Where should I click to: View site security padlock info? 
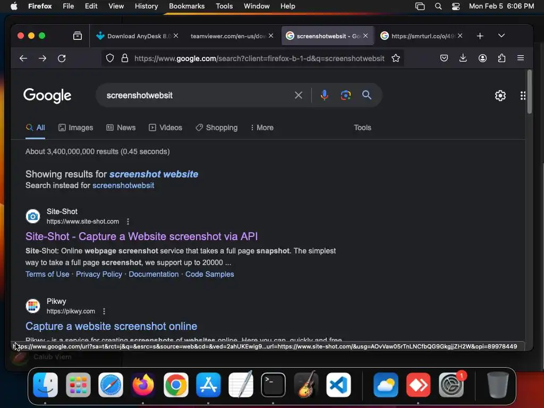tap(125, 58)
